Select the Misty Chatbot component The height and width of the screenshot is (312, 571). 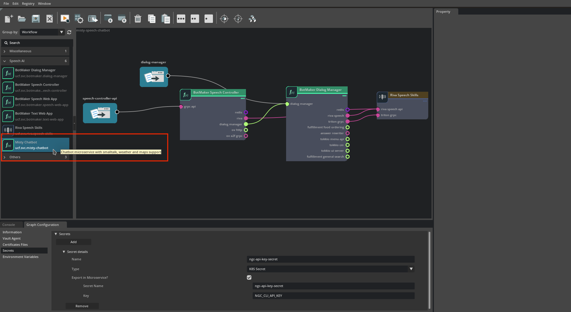[36, 145]
